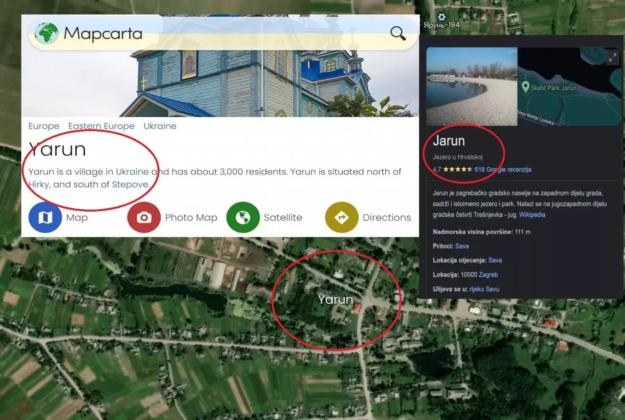
Task: View the Jarun lake beach photo
Action: (x=471, y=87)
